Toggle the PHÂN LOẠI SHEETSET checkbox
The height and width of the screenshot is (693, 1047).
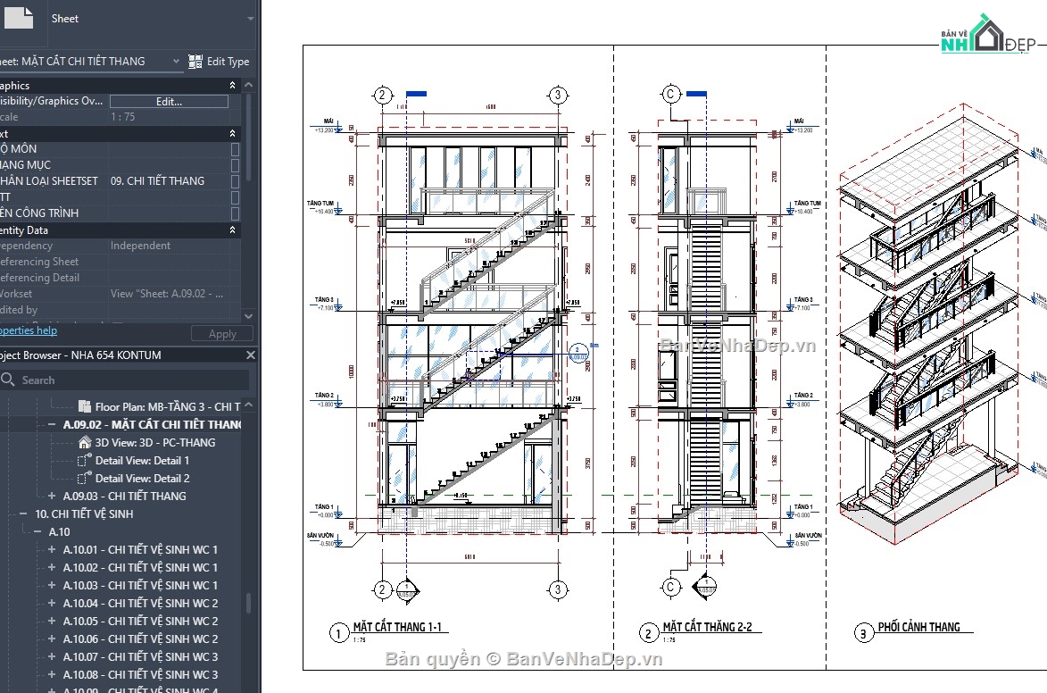pyautogui.click(x=235, y=181)
